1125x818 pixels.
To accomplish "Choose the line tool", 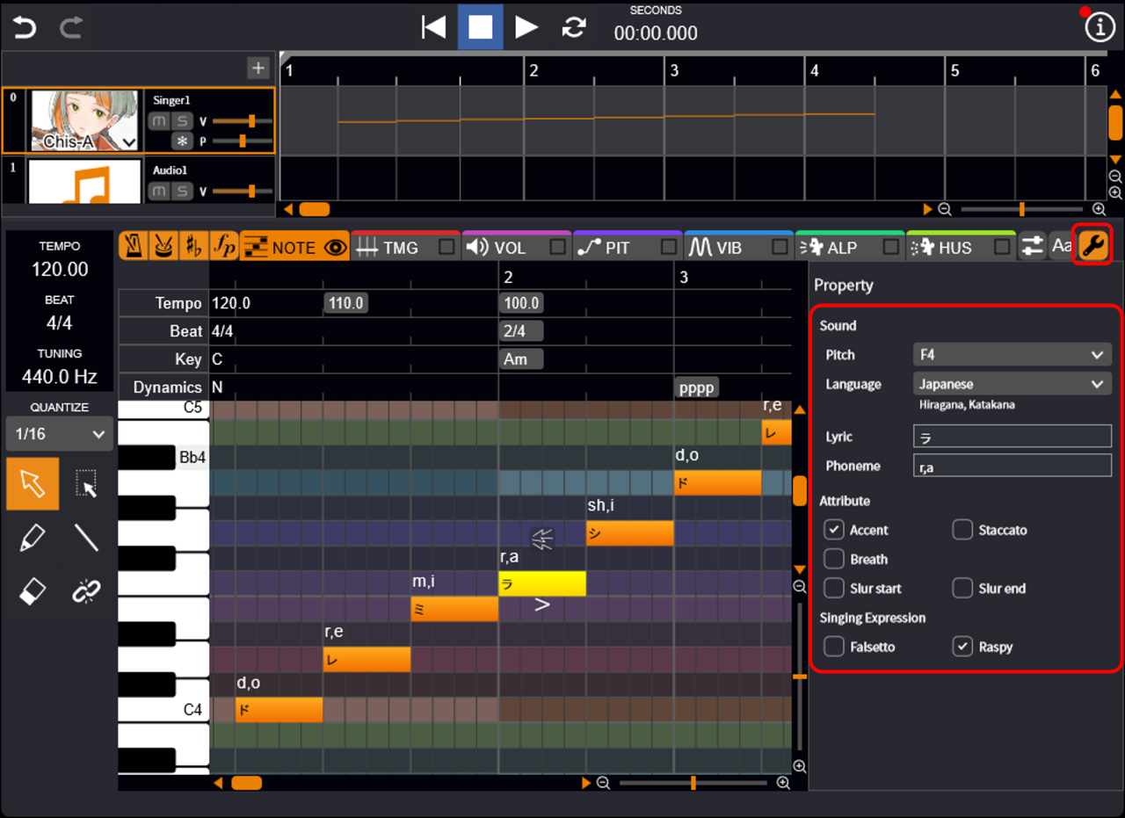I will pos(86,538).
